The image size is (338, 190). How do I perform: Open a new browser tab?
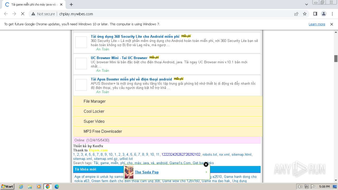coord(71,4)
